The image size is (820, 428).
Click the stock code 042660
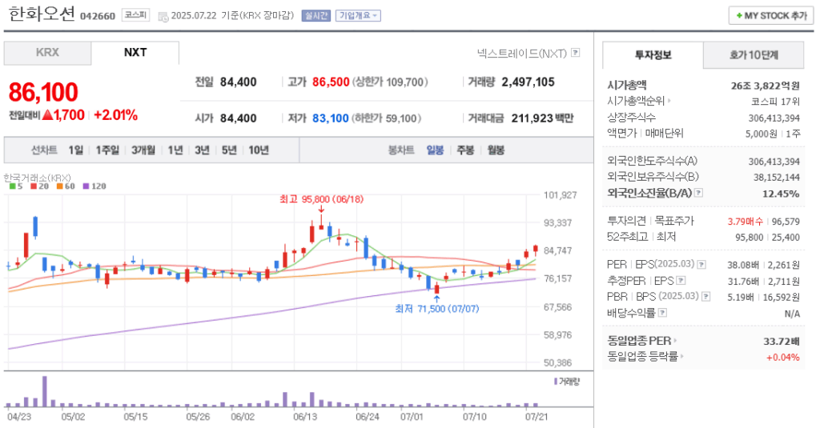97,16
